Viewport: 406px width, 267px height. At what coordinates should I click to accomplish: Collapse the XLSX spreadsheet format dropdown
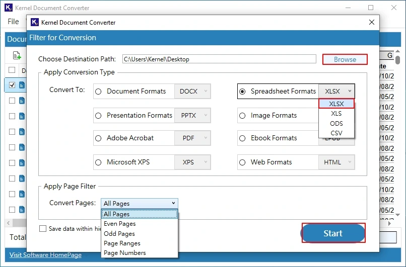(336, 91)
